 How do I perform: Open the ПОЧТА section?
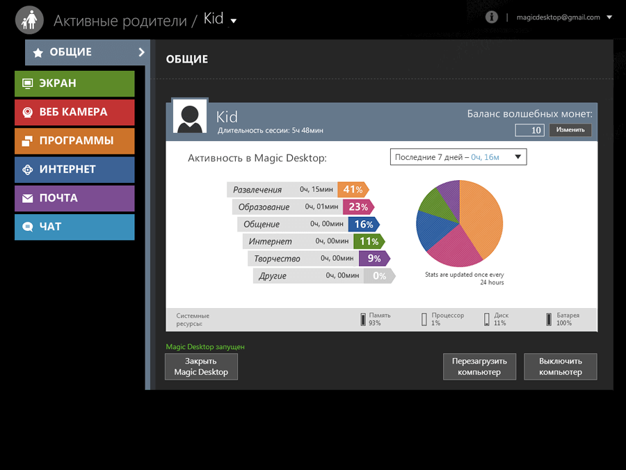coord(74,198)
